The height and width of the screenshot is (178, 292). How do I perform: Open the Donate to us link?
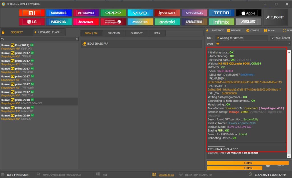click(166, 175)
